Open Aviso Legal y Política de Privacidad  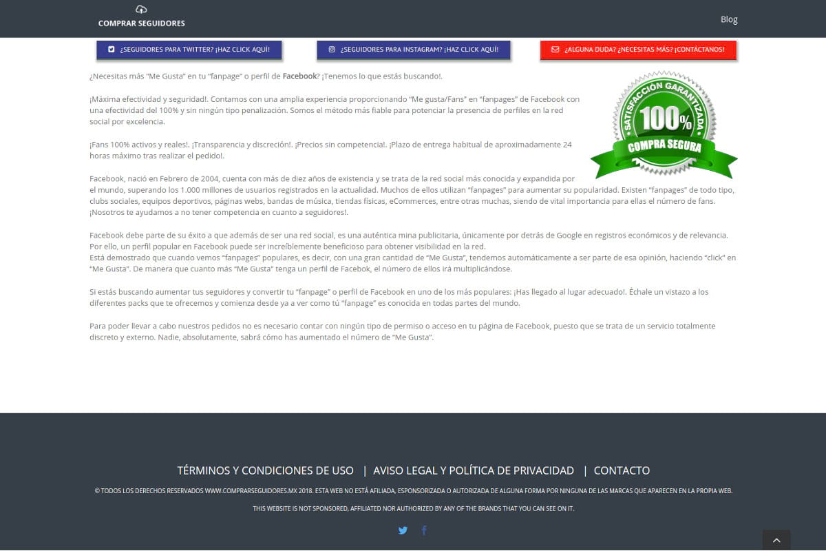coord(474,470)
